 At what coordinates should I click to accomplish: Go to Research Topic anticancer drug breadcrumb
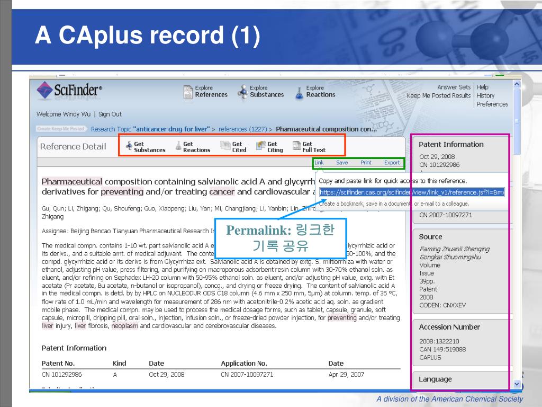(150, 129)
